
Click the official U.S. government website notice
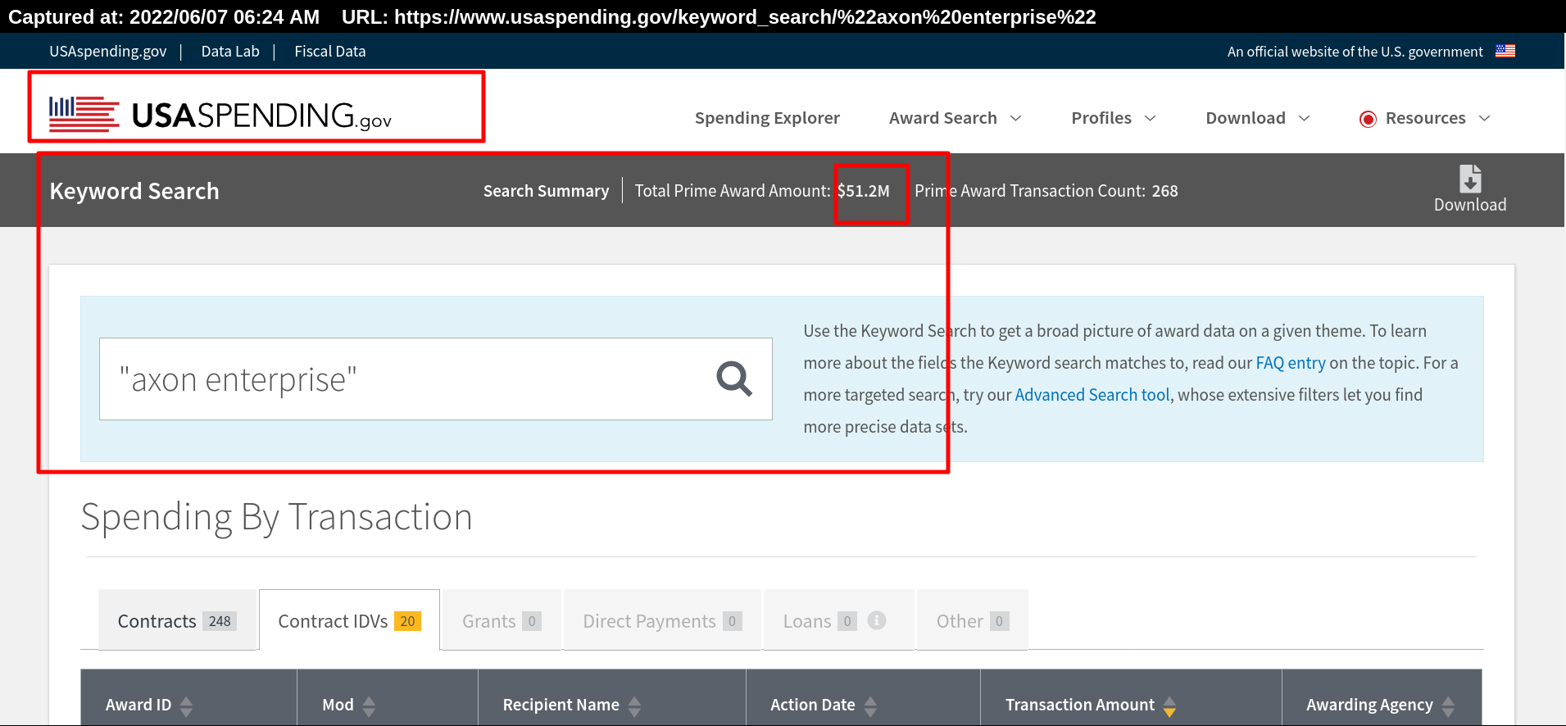pos(1355,52)
